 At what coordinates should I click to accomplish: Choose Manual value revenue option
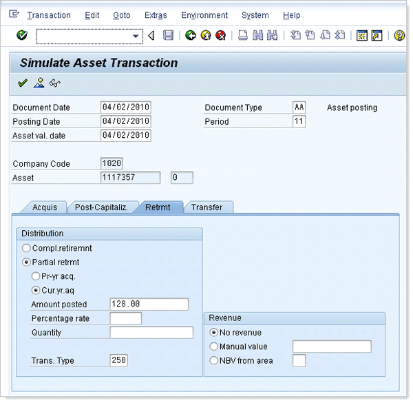214,347
